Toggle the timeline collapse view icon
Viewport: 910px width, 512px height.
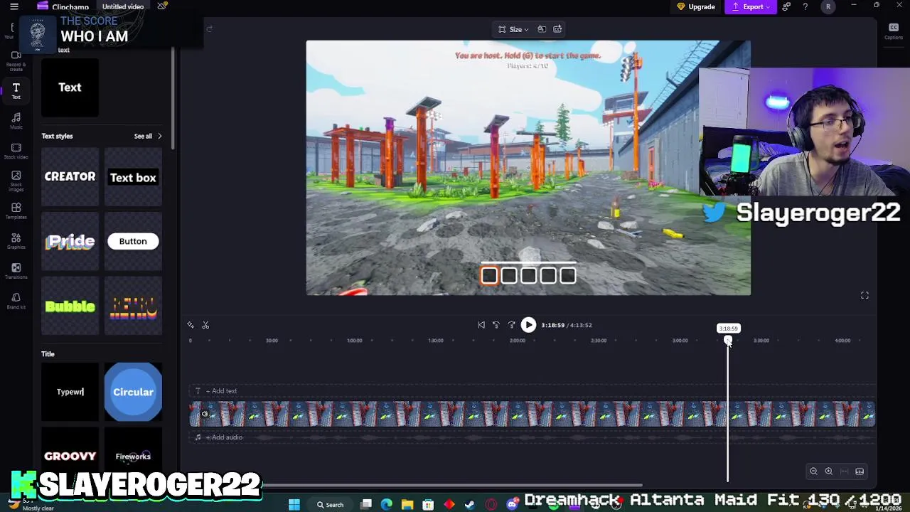(x=860, y=471)
